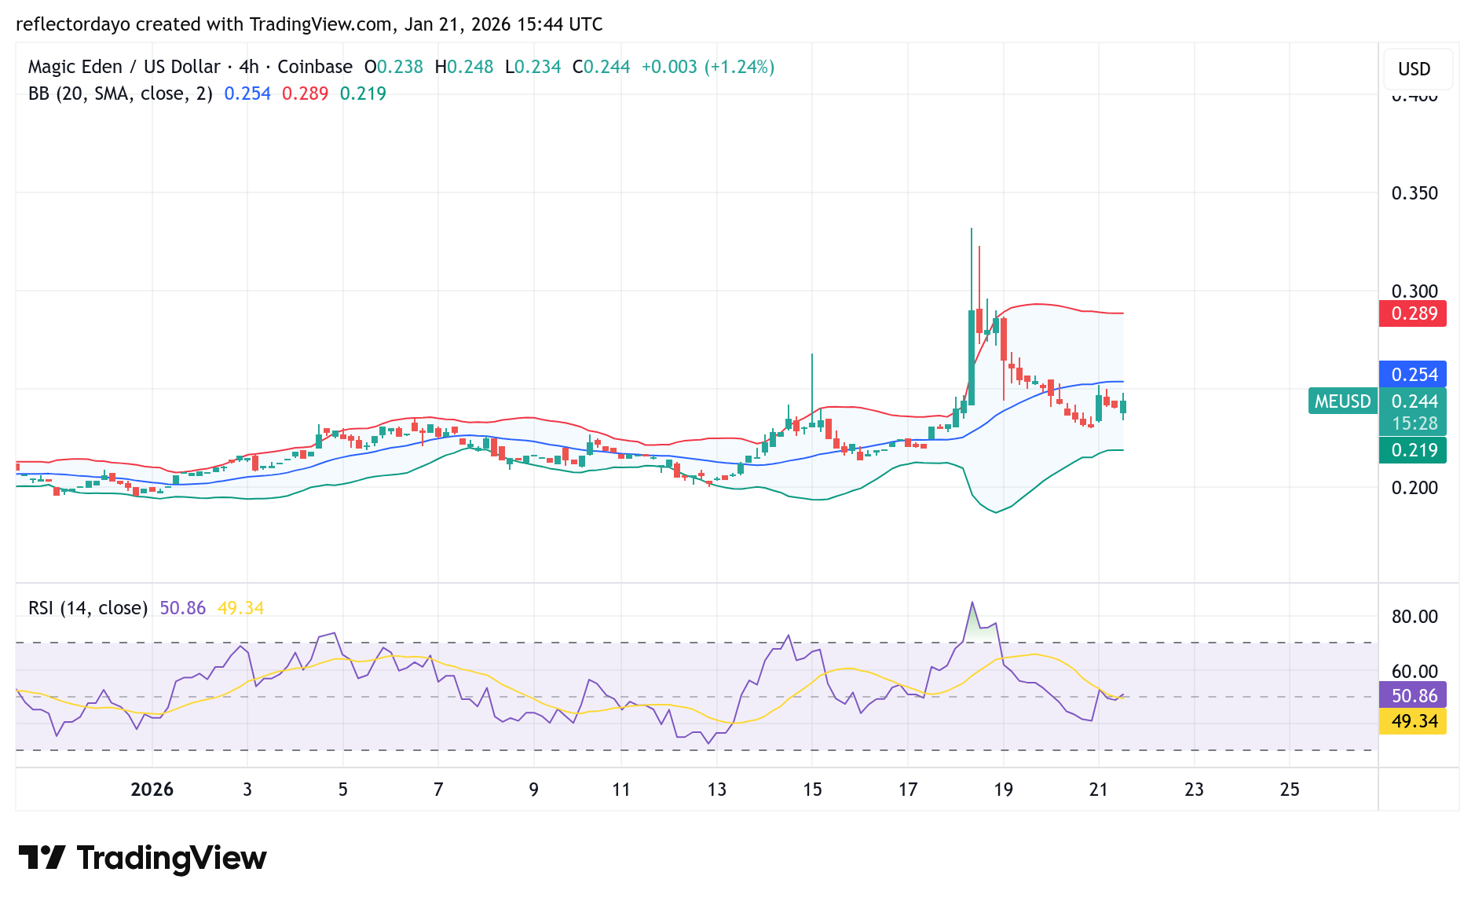Image resolution: width=1475 pixels, height=905 pixels.
Task: Click the 0.350 price axis label
Action: coord(1415,193)
